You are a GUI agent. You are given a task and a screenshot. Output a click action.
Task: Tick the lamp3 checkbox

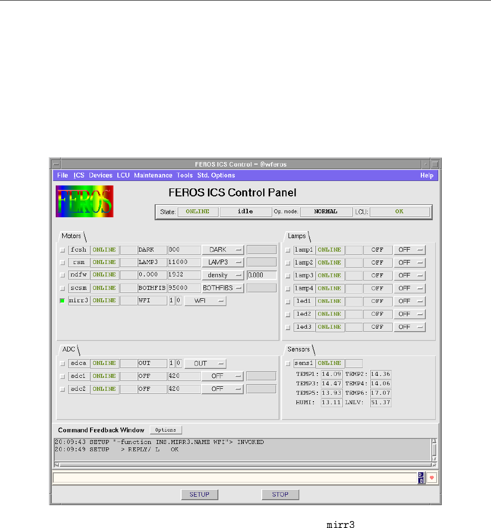tap(288, 276)
